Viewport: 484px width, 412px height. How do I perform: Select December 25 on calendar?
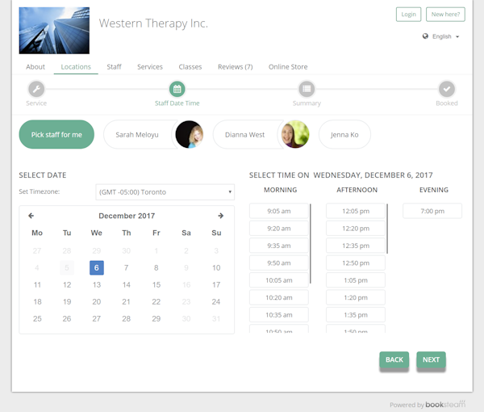37,318
